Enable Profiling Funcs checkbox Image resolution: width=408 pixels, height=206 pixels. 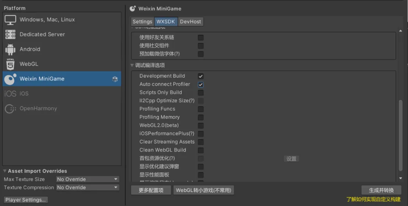click(201, 109)
